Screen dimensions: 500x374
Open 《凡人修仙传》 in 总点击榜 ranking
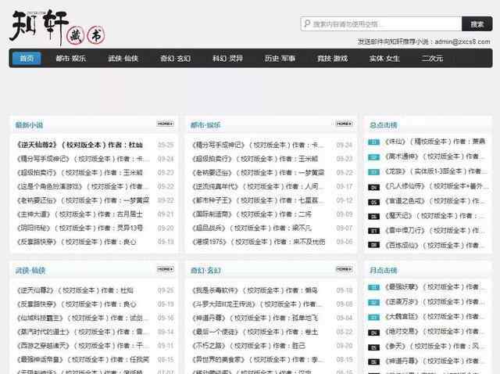(436, 186)
